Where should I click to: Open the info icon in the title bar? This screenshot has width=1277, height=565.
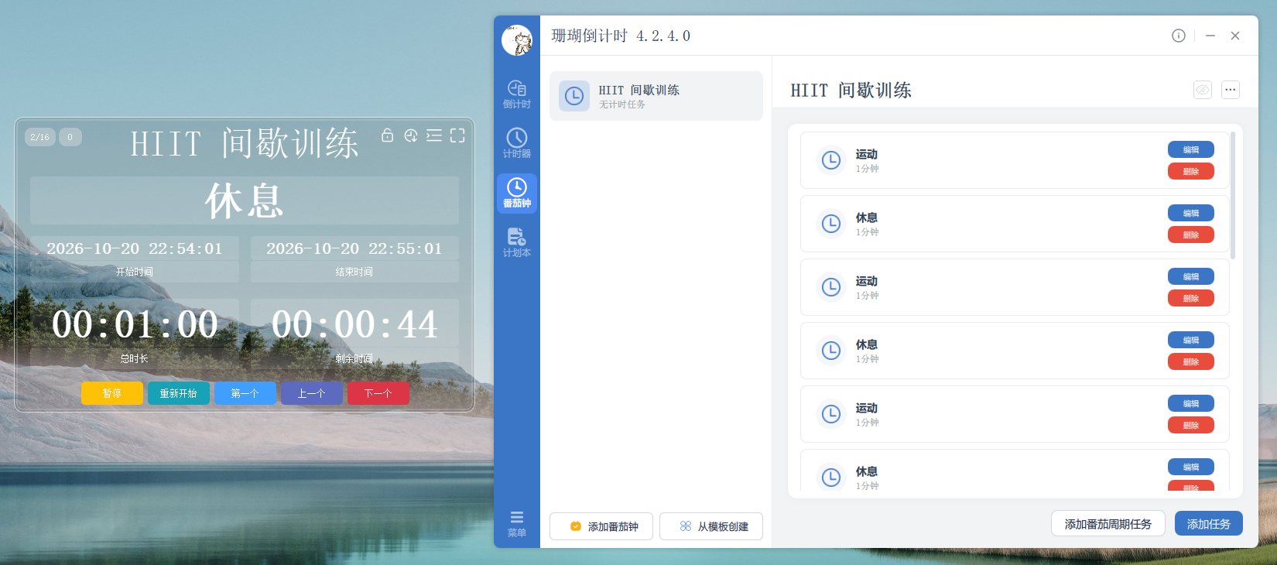pos(1179,36)
